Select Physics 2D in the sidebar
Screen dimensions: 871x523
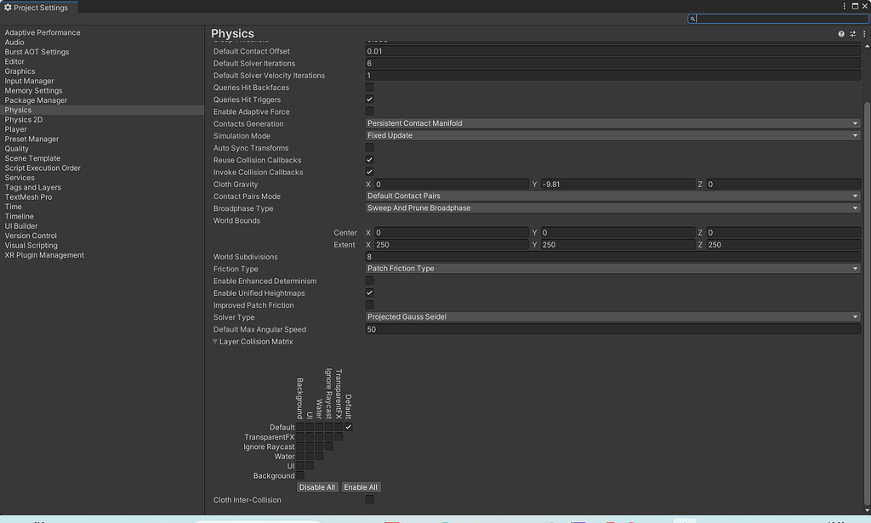coord(26,119)
